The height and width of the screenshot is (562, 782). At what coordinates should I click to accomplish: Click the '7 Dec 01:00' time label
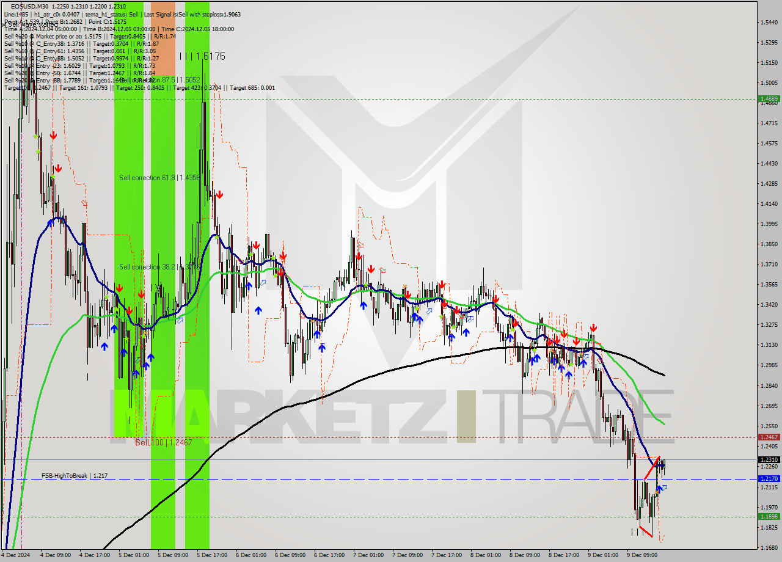tap(368, 555)
